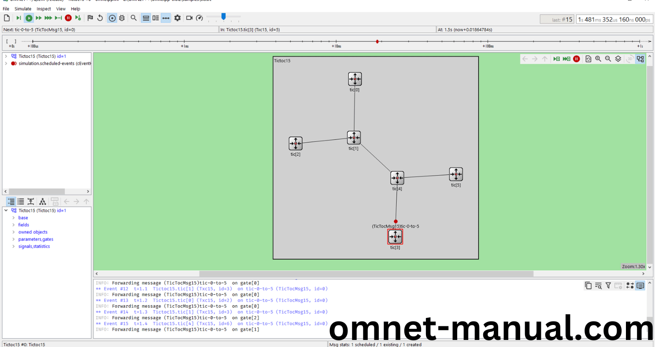This screenshot has width=655, height=347.
Task: Toggle the timeline display button
Action: pos(166,18)
